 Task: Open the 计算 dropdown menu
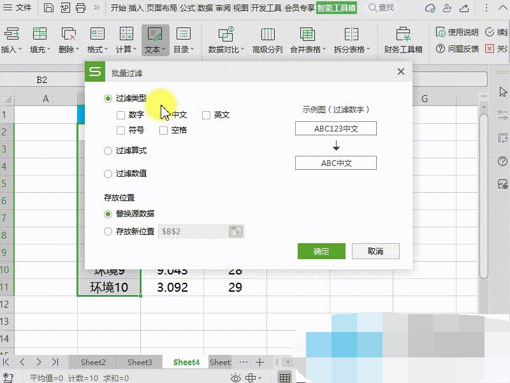126,49
